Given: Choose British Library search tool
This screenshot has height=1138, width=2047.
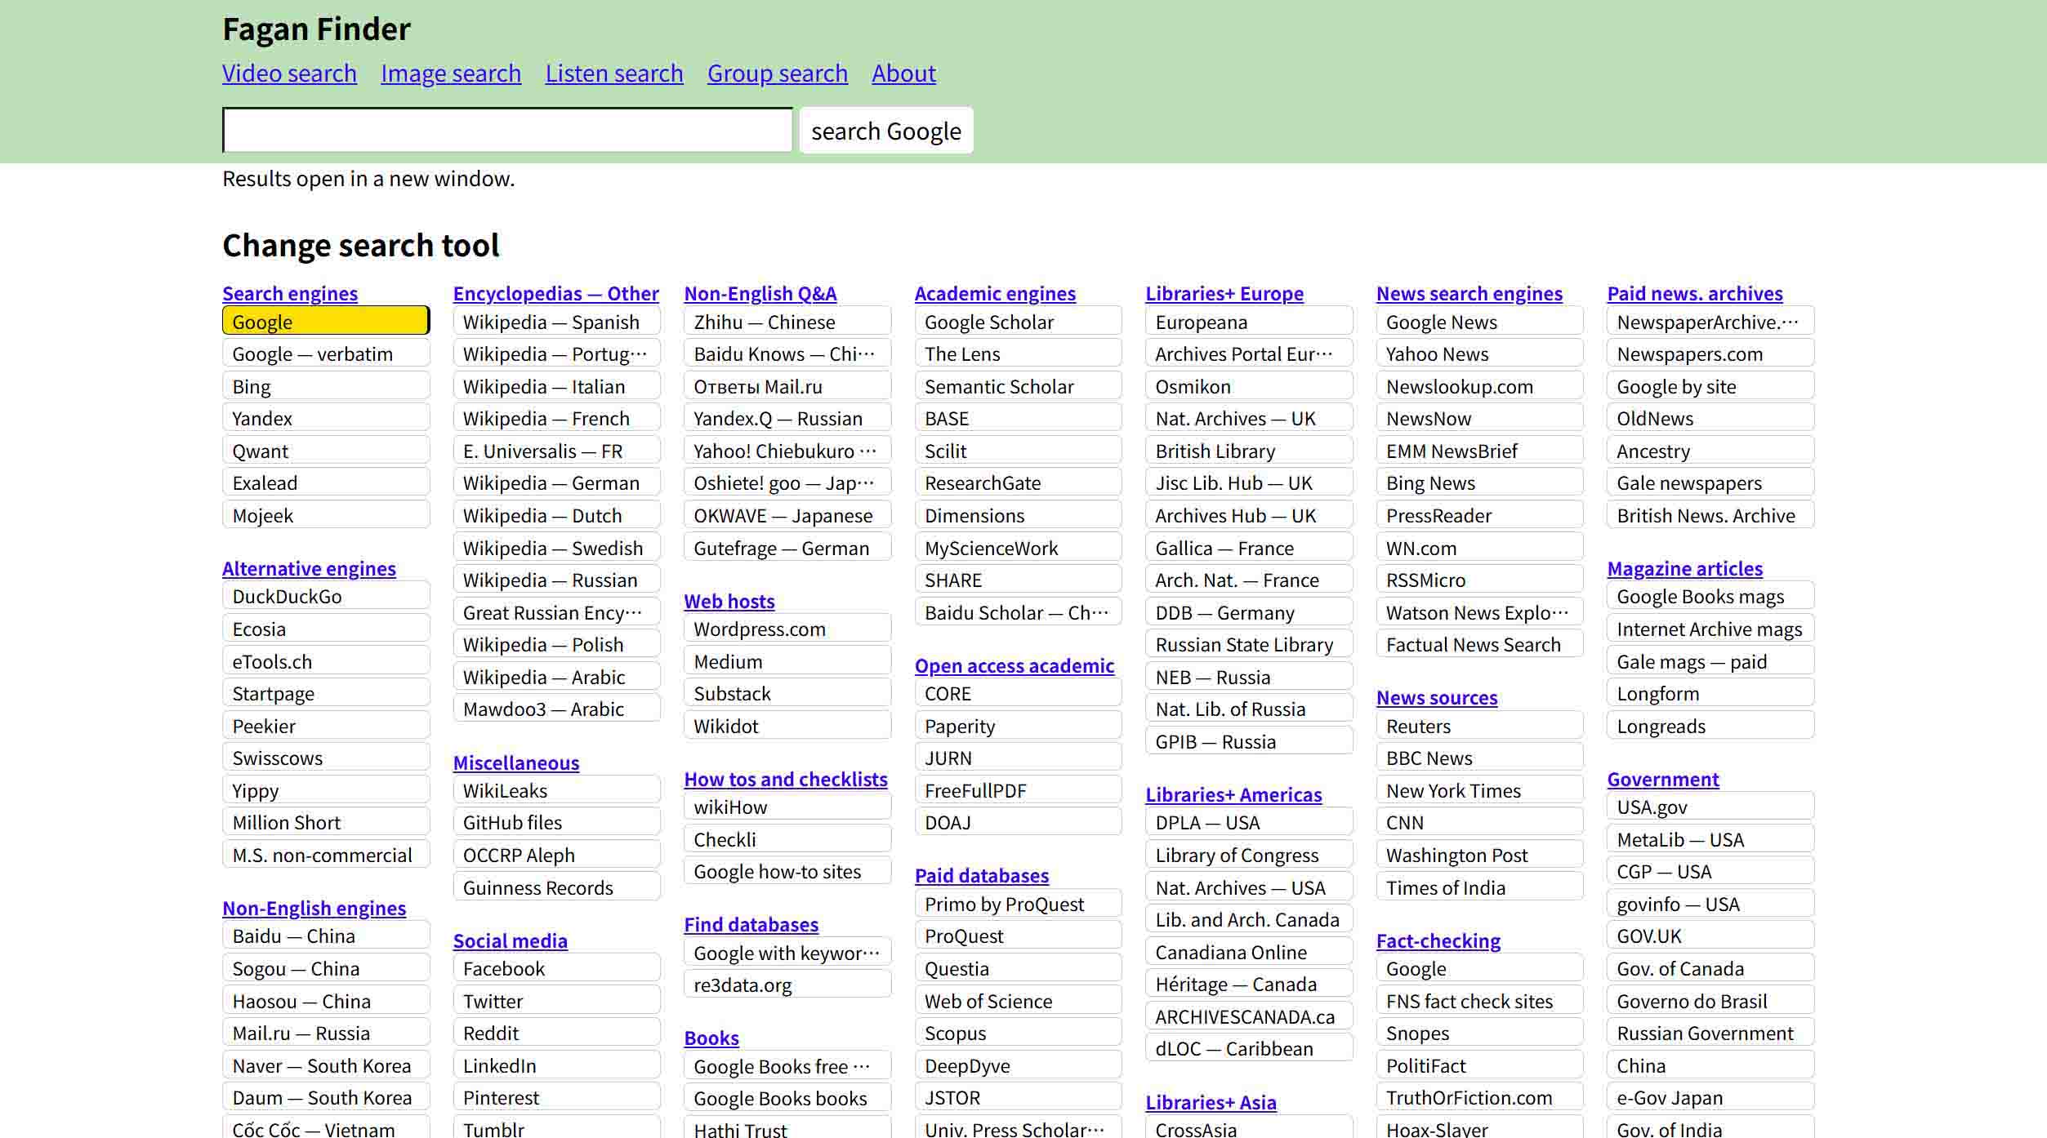Looking at the screenshot, I should tap(1249, 451).
